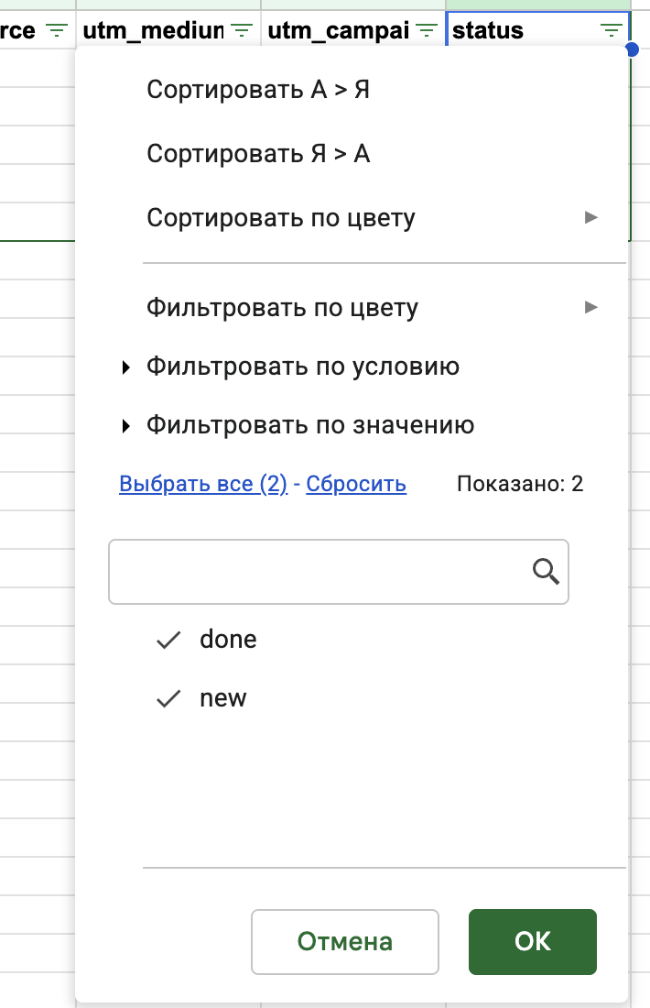Click the 'Выбрать все (2)' link
The width and height of the screenshot is (650, 1008).
pos(203,484)
